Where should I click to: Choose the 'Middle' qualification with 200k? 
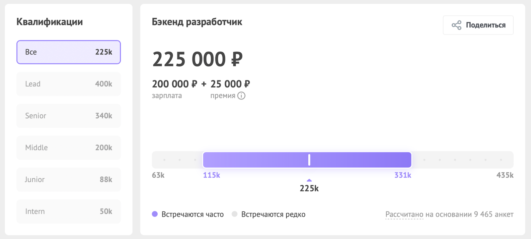68,148
